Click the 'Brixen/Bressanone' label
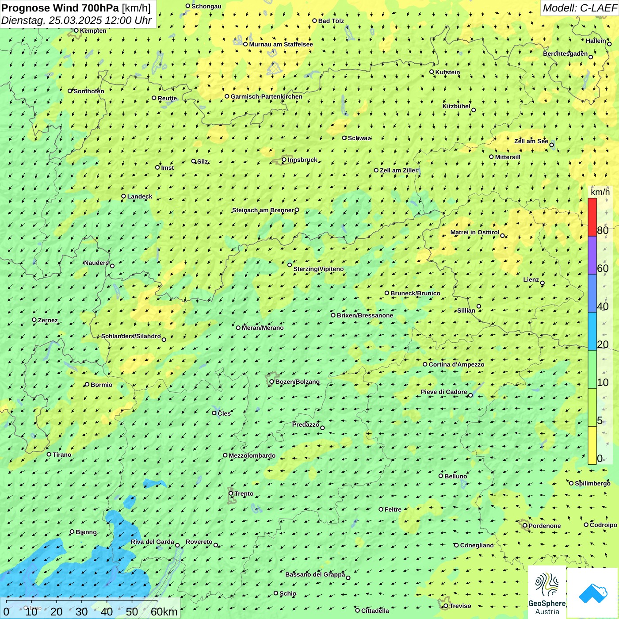The height and width of the screenshot is (619, 619). (x=365, y=315)
